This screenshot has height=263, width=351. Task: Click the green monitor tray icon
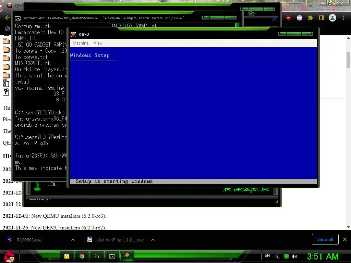286,256
